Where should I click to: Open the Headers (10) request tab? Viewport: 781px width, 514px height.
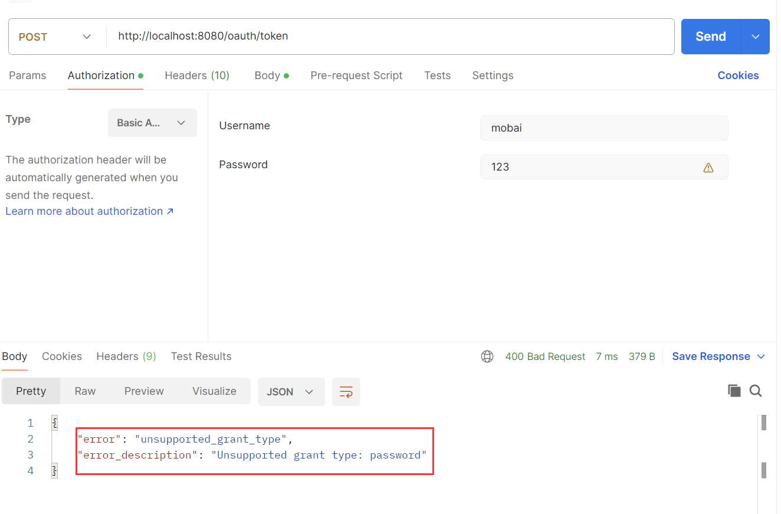(x=197, y=76)
